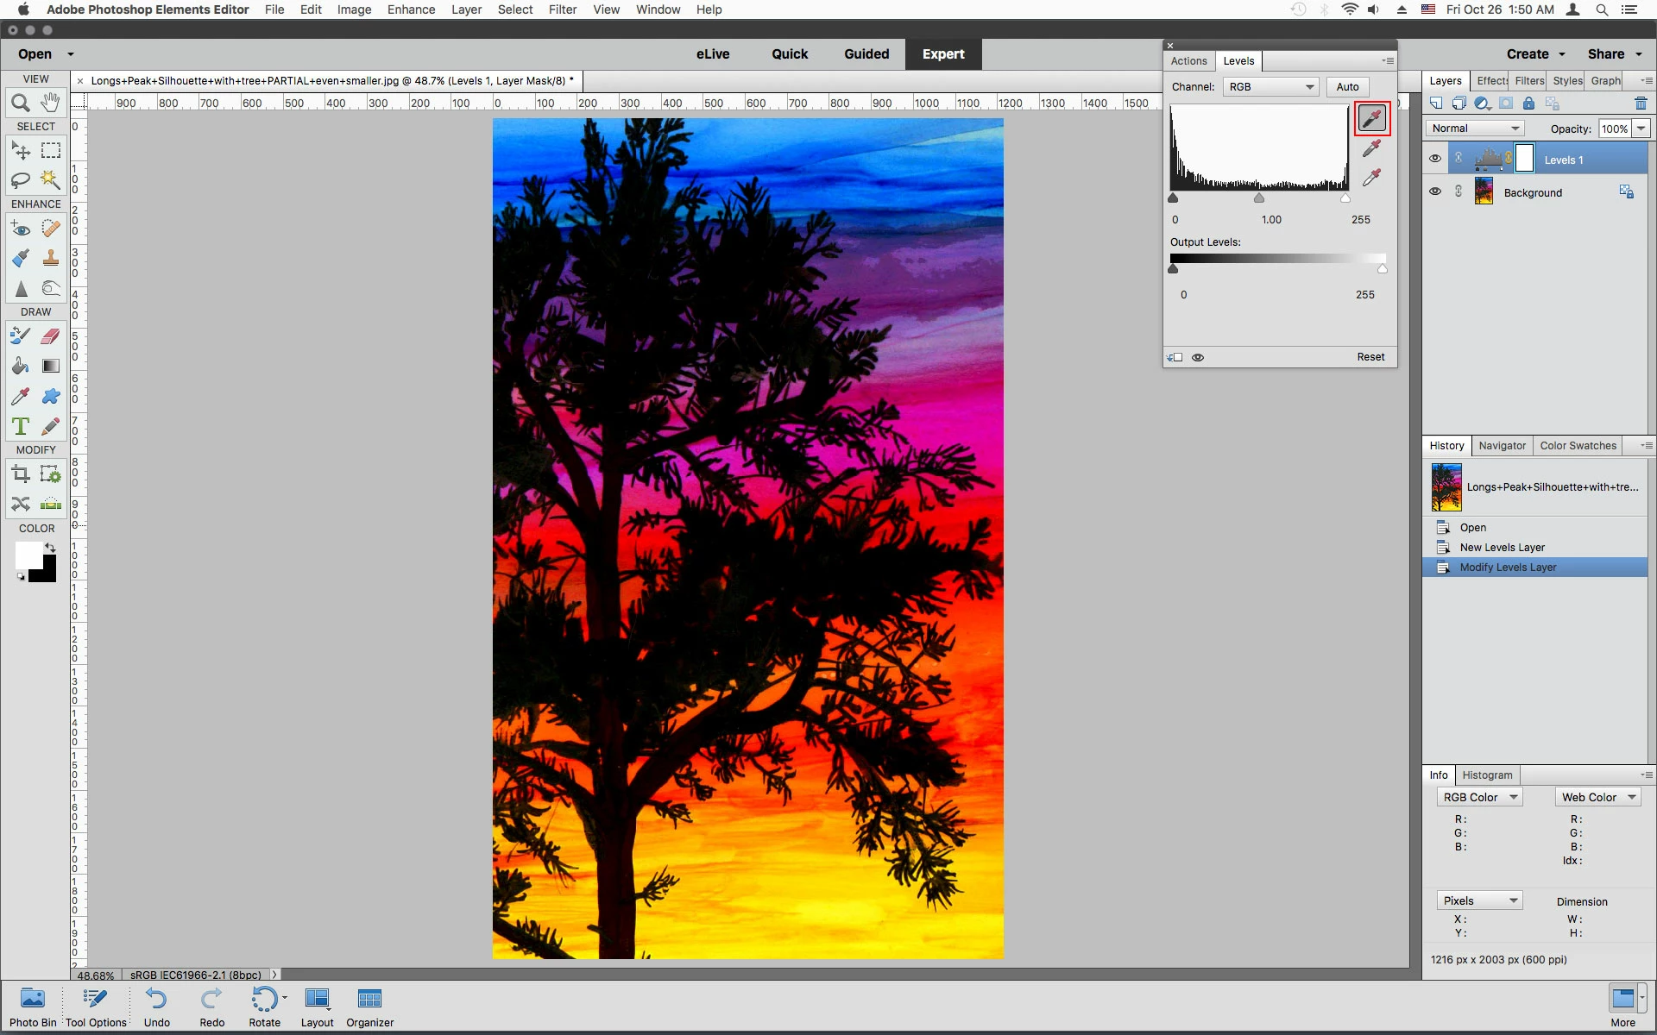This screenshot has height=1035, width=1657.
Task: Switch to the Histogram tab
Action: (1487, 775)
